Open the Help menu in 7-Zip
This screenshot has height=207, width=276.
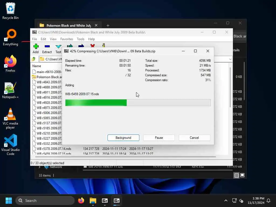91,39
